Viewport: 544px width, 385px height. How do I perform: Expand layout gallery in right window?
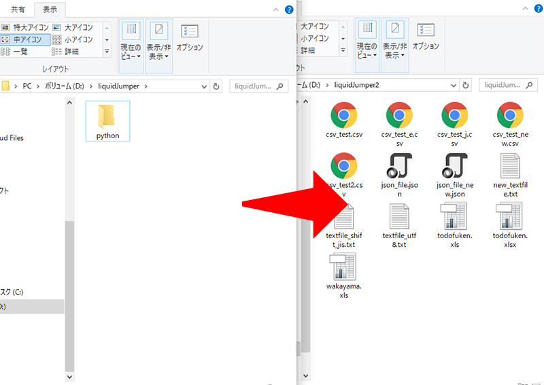point(343,51)
